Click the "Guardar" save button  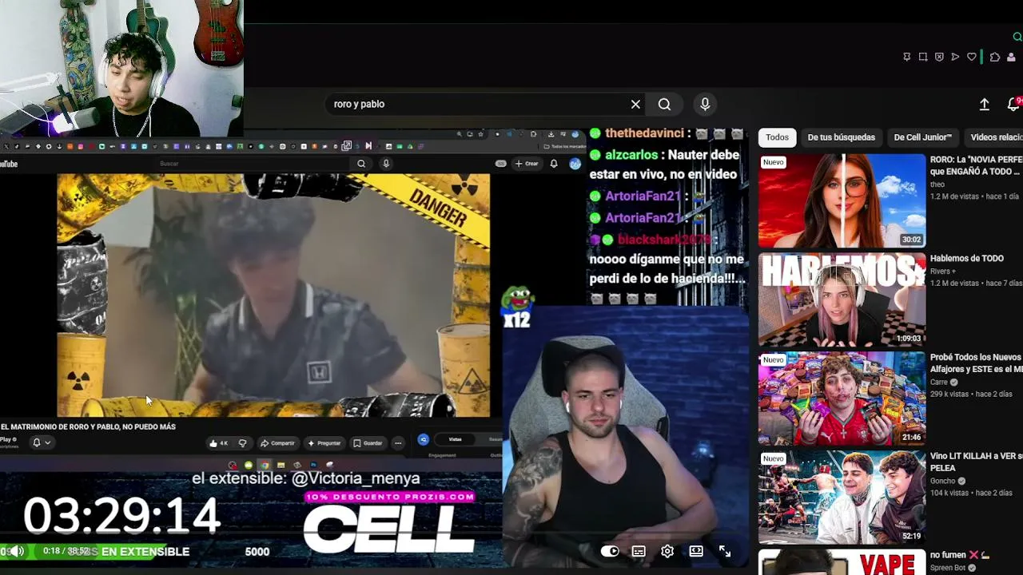(x=368, y=443)
